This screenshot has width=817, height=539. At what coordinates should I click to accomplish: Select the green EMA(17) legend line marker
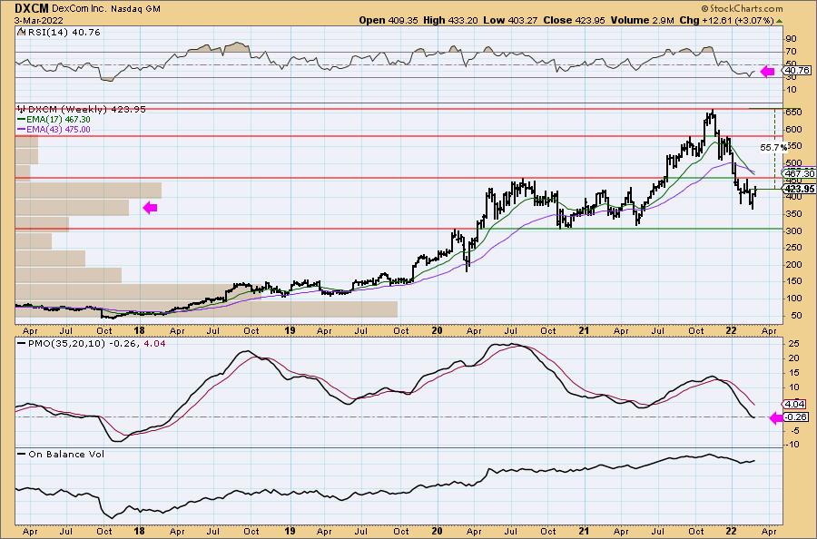[x=22, y=119]
